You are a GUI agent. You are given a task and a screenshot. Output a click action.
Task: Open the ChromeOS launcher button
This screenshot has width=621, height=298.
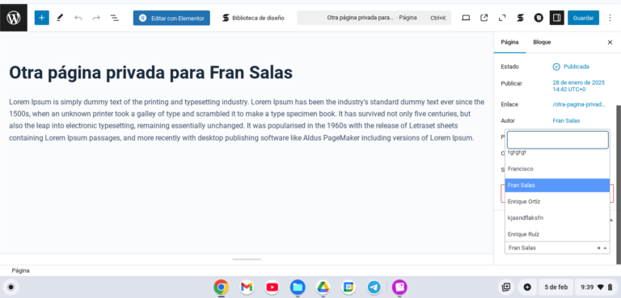pyautogui.click(x=11, y=288)
